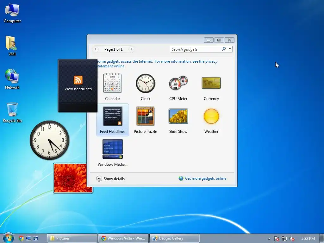Viewport: 324px width, 243px height.
Task: Go to the previous gadget page
Action: point(96,49)
